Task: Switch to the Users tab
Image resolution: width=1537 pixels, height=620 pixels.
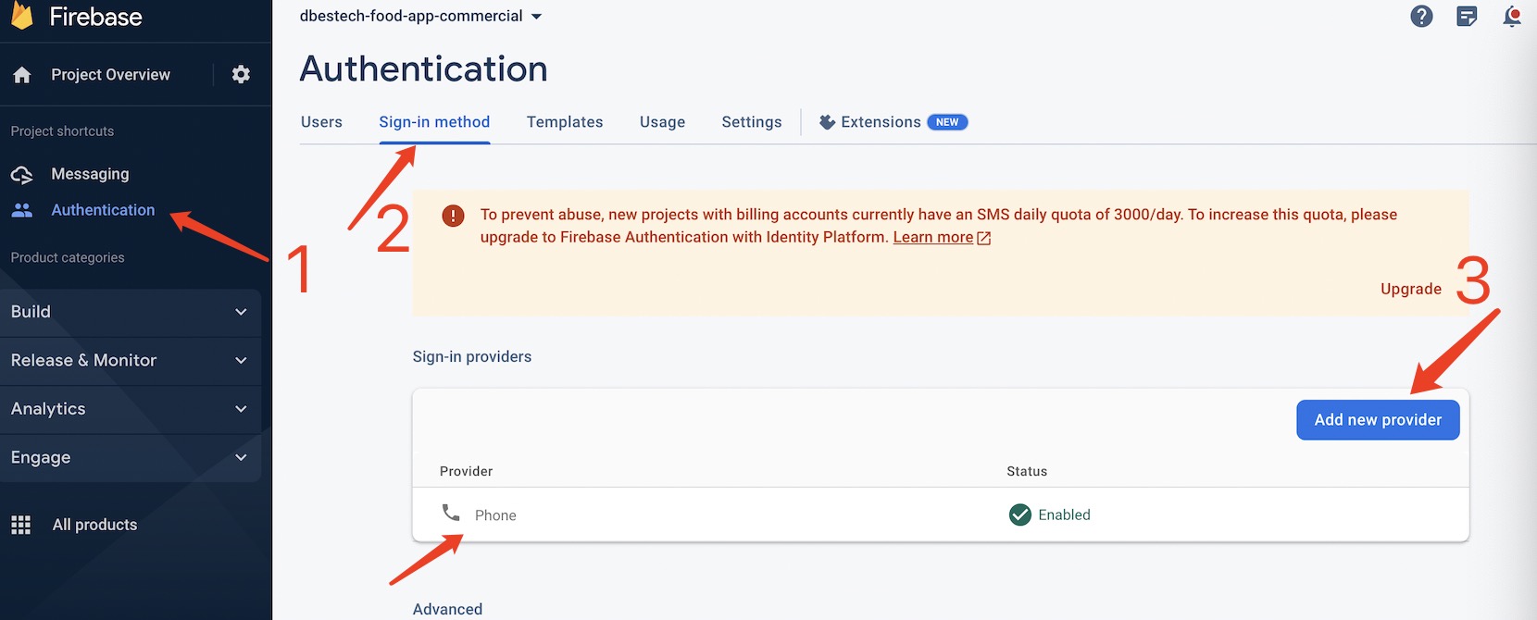Action: 321,122
